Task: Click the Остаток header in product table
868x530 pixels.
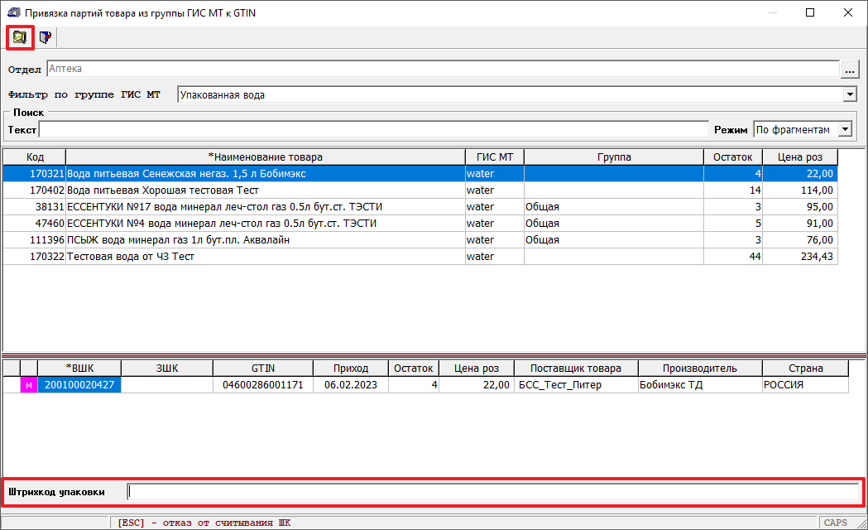Action: pos(733,157)
